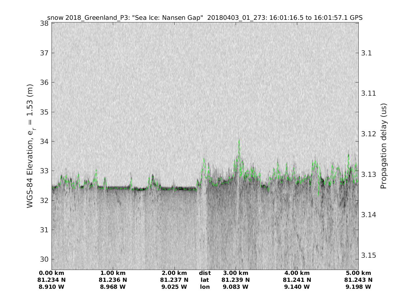Click the longitude value 8.910 W
Screen dimensions: 396x297
pos(51,287)
